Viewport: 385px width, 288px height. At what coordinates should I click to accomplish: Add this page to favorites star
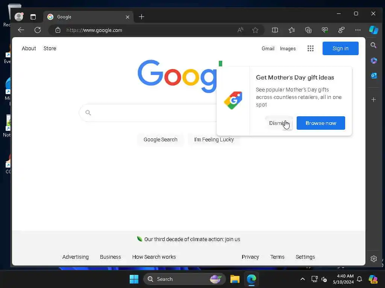pyautogui.click(x=255, y=30)
